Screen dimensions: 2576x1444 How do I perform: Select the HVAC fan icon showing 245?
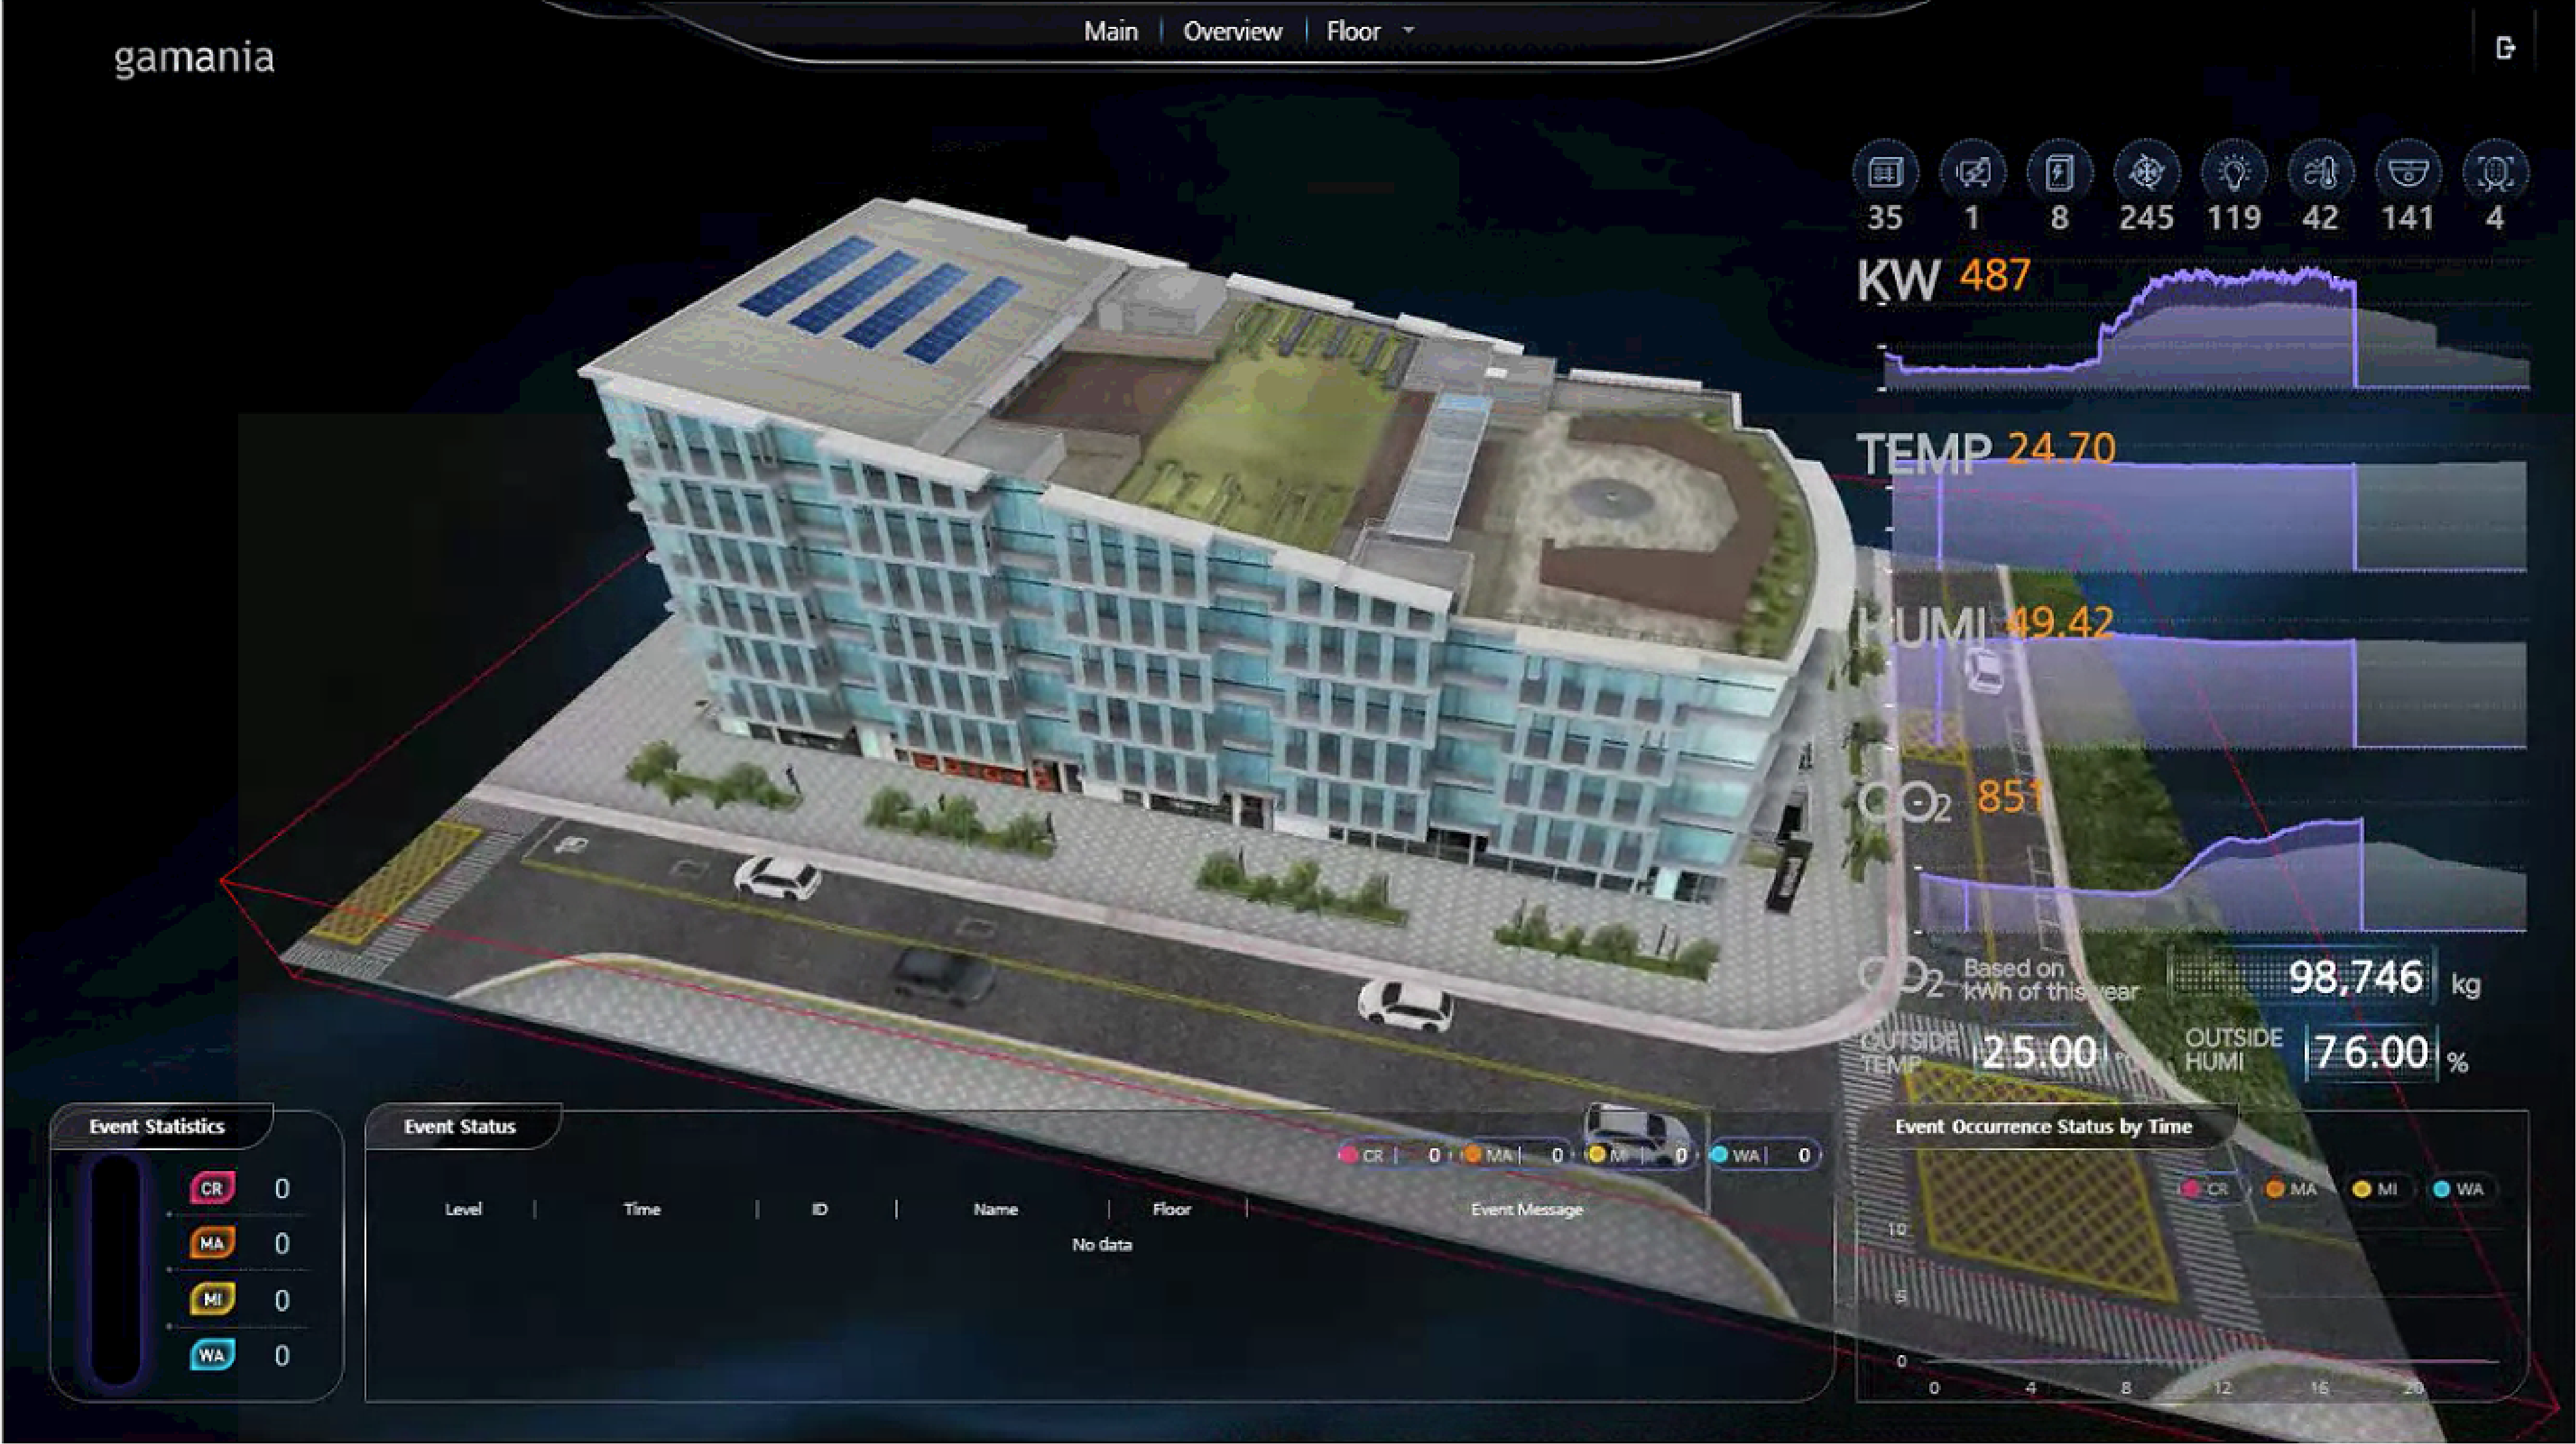tap(2146, 172)
